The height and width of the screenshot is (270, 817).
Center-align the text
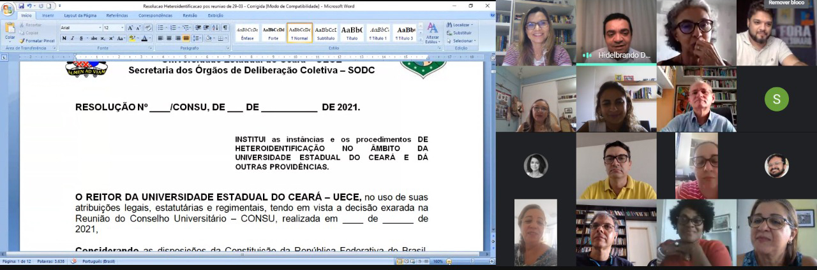[169, 38]
